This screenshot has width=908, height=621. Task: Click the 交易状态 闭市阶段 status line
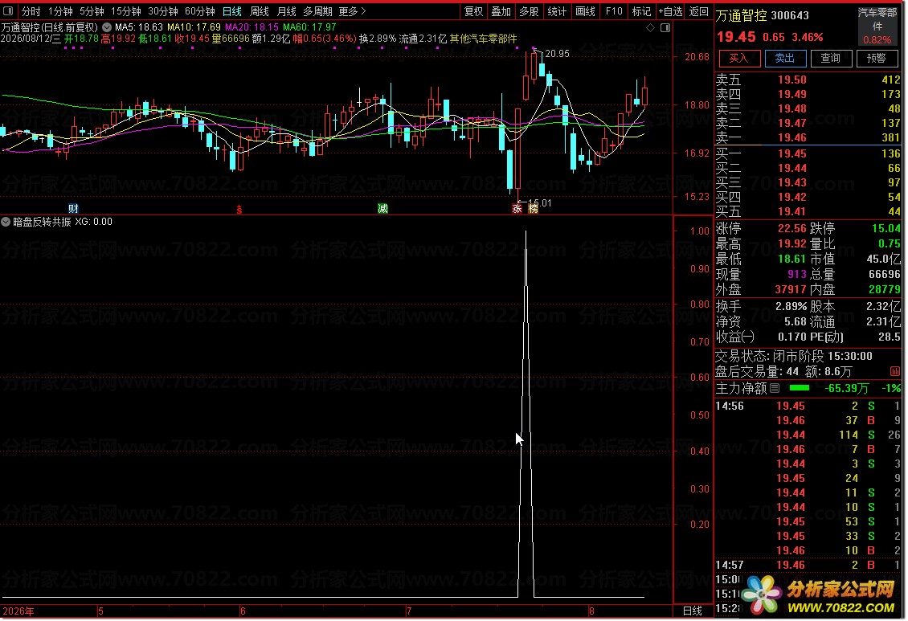click(x=794, y=357)
